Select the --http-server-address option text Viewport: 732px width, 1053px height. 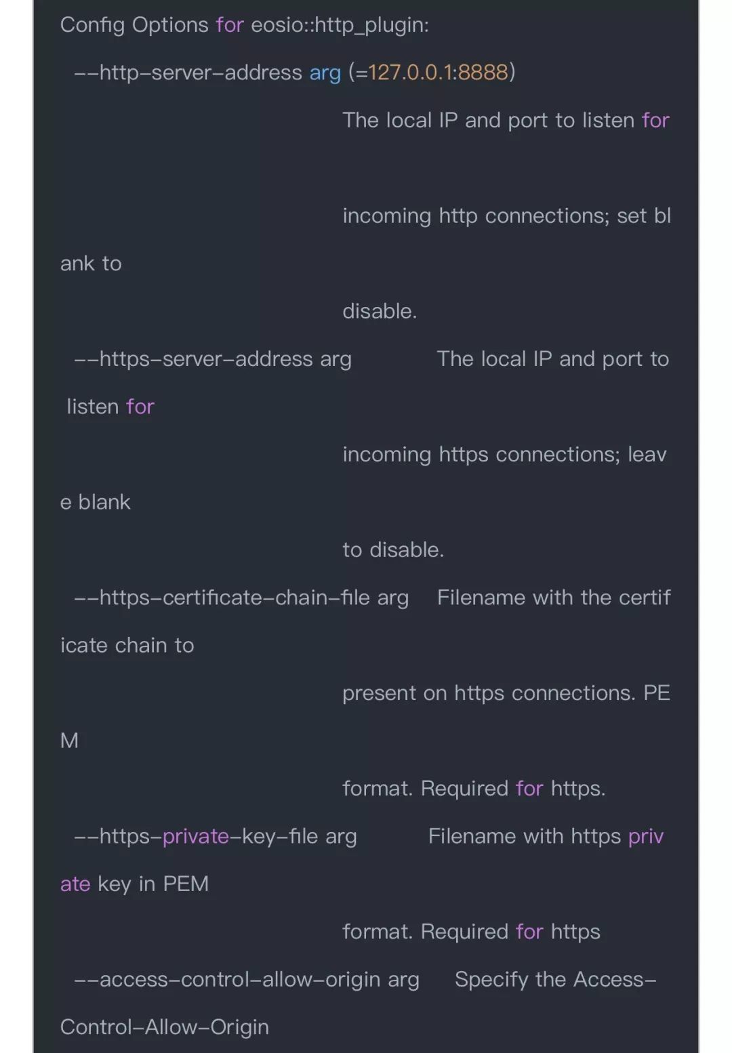188,73
